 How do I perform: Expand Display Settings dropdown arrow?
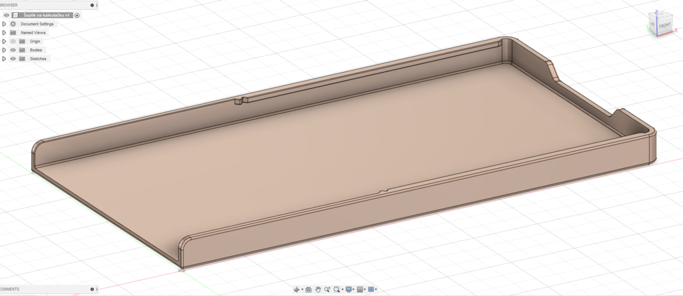pos(354,289)
